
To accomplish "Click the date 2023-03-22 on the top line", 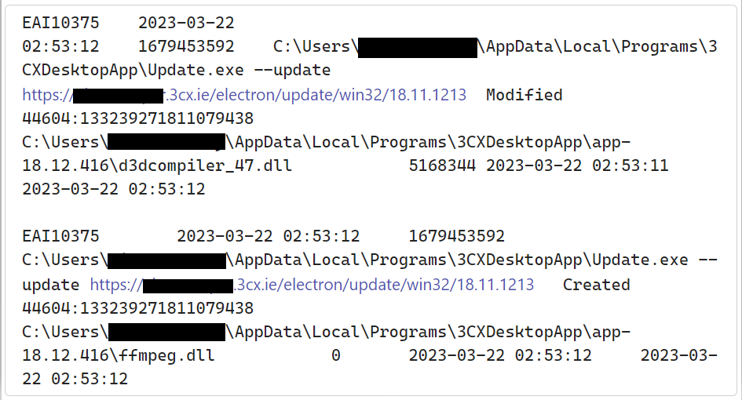I will [186, 23].
